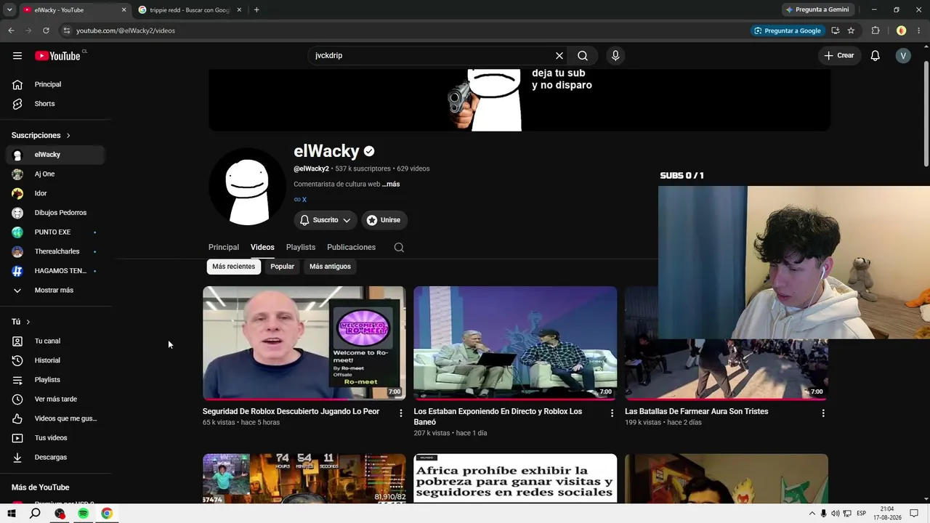930x523 pixels.
Task: Go to YouTube home via the logo
Action: pos(57,56)
